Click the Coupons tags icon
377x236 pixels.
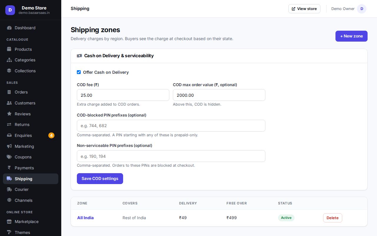click(9, 157)
